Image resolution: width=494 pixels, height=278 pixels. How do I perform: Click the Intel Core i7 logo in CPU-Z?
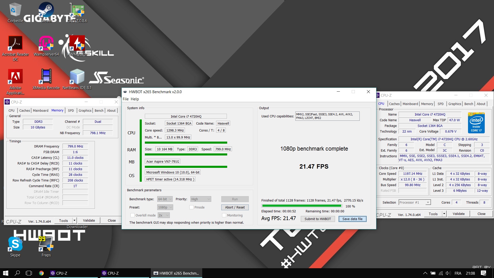476,123
